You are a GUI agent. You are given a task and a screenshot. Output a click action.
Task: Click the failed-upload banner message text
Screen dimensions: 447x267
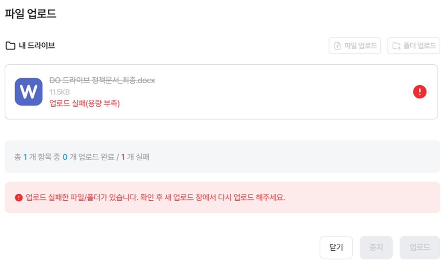click(x=155, y=198)
